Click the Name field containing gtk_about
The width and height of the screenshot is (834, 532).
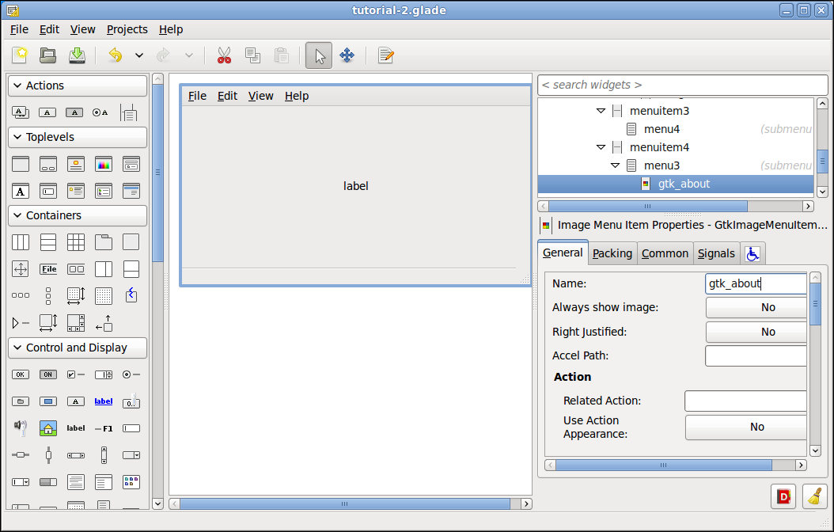(x=756, y=283)
